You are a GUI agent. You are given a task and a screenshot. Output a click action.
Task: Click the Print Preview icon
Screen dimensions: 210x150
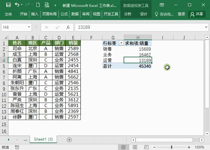[x=47, y=5]
